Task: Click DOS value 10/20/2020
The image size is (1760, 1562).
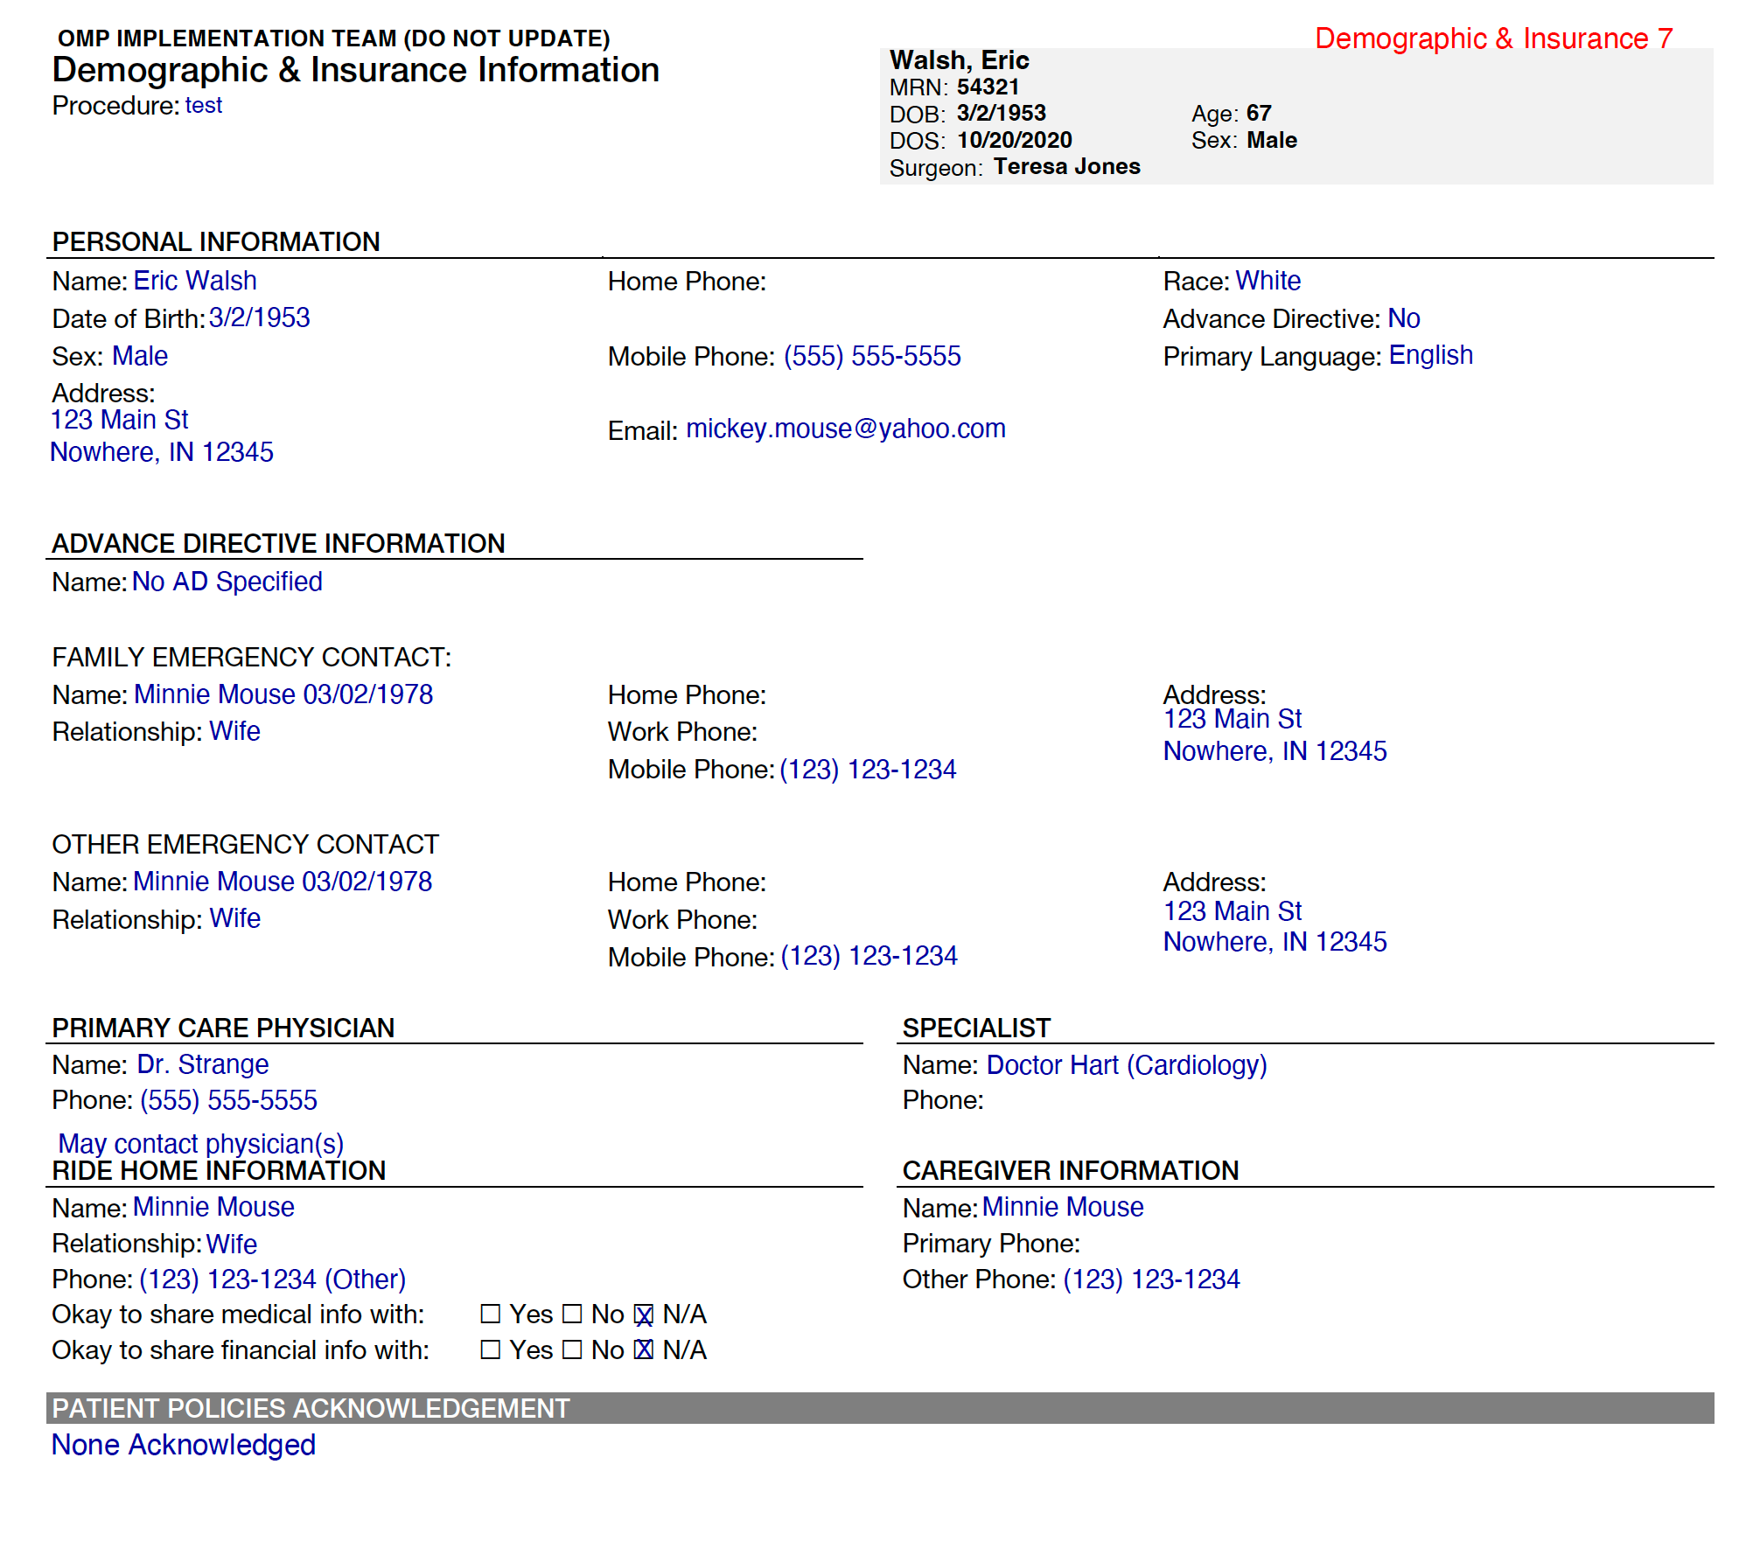Action: coord(1015,140)
